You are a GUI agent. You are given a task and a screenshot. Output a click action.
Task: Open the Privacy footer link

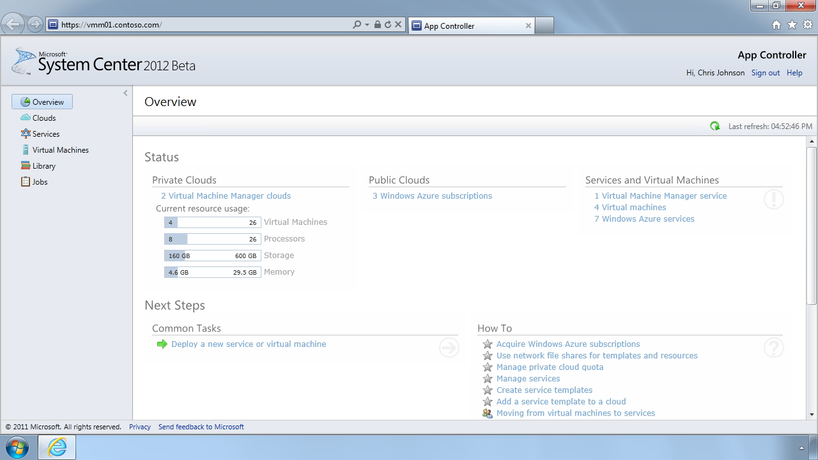pos(140,427)
